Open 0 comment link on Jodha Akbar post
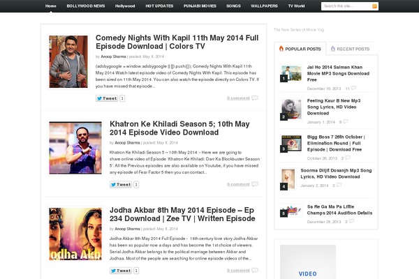Screen dimensions: 419x279 tap(238, 271)
